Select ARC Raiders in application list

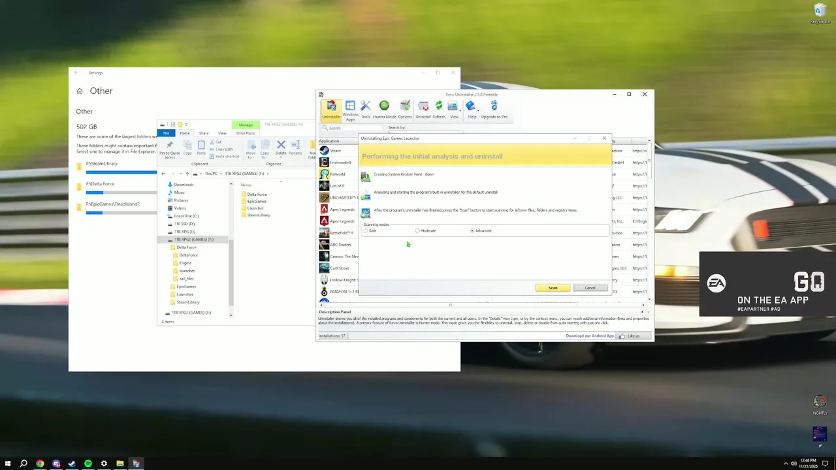(338, 245)
